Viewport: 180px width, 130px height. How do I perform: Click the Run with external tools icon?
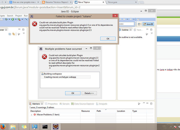(19, 19)
